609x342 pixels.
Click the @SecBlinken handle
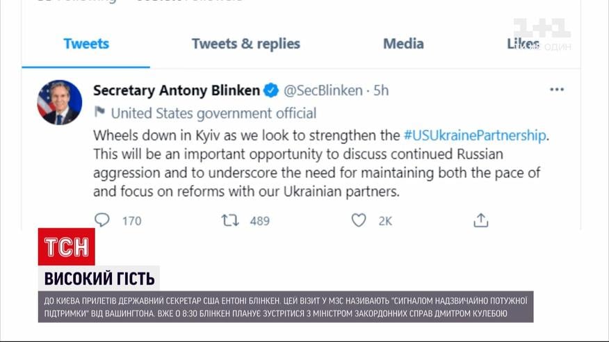click(323, 90)
